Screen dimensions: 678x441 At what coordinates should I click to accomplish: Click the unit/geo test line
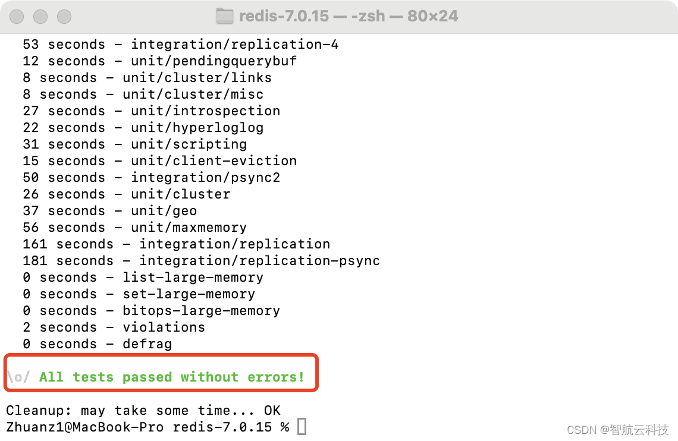click(110, 211)
